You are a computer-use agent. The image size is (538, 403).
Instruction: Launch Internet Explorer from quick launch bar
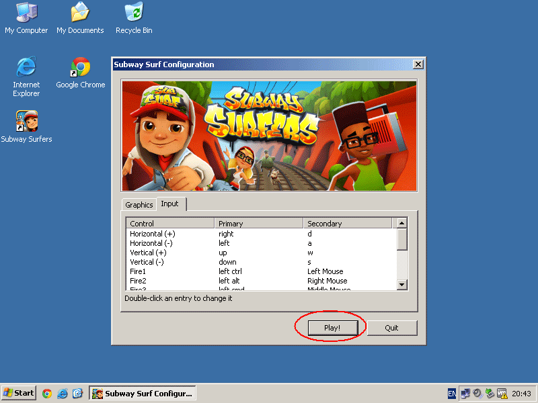point(62,393)
